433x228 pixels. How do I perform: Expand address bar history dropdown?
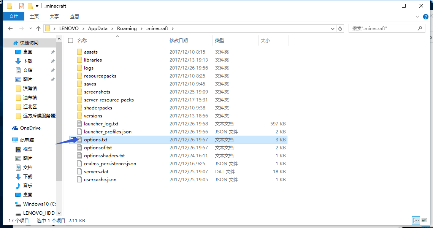[333, 29]
